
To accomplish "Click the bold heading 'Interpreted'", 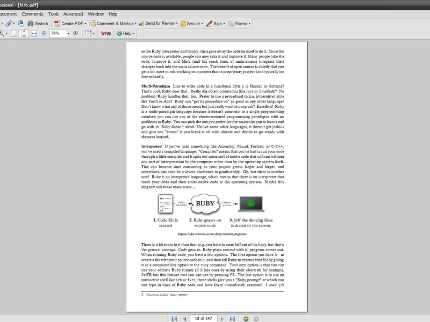I will pos(152,146).
